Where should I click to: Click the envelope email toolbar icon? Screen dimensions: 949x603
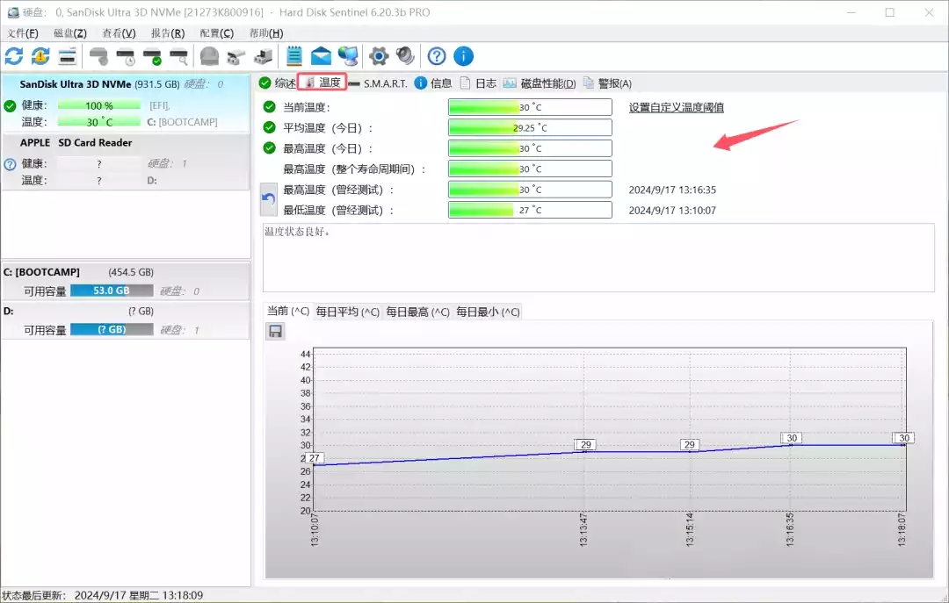pos(321,56)
